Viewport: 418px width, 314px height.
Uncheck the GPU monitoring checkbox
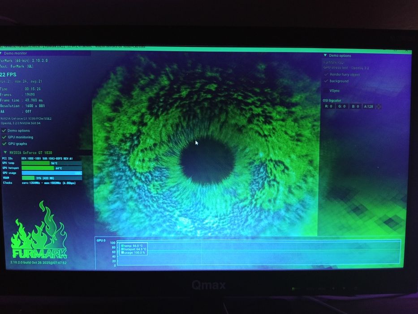tap(4, 137)
